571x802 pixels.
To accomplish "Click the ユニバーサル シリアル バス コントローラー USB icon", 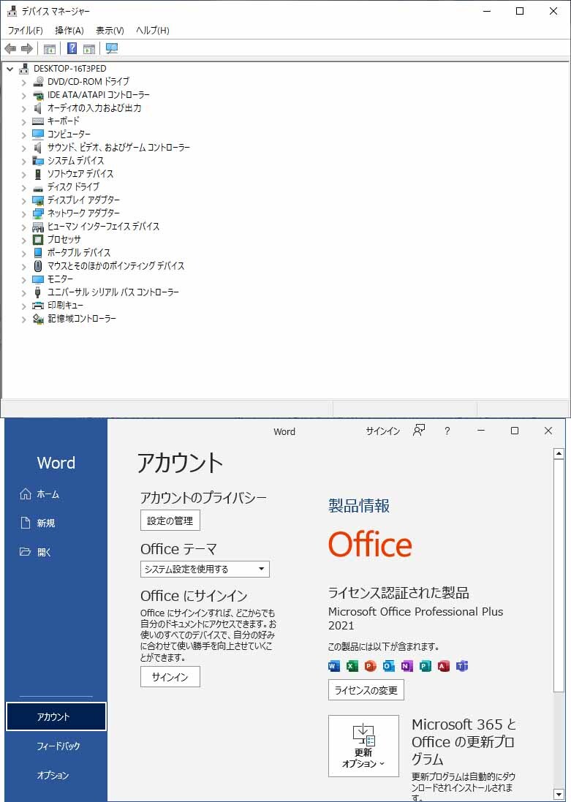I will (x=38, y=292).
